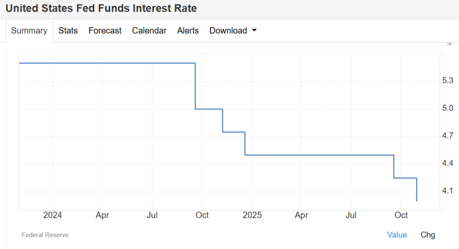This screenshot has width=459, height=249.
Task: Click the 5.3 y-axis value label
Action: (x=448, y=81)
